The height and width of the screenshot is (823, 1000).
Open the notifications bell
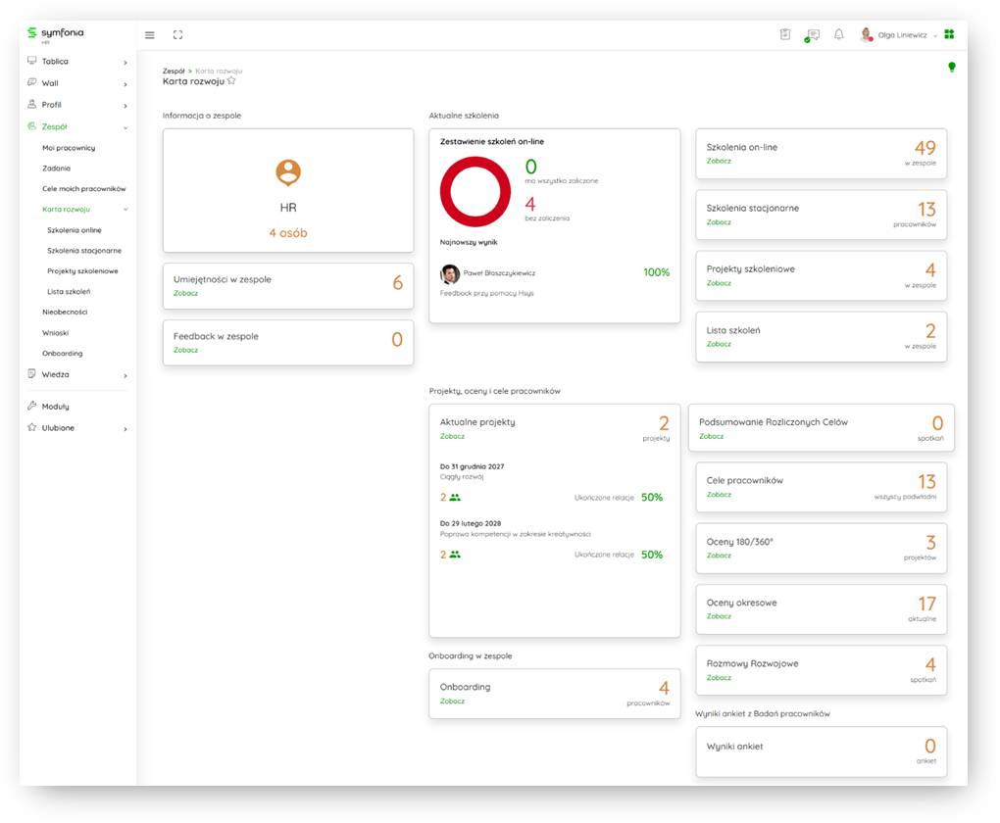coord(838,34)
